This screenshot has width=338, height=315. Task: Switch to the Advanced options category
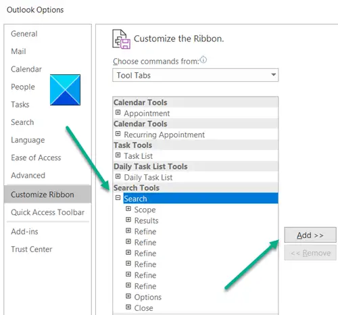click(28, 176)
